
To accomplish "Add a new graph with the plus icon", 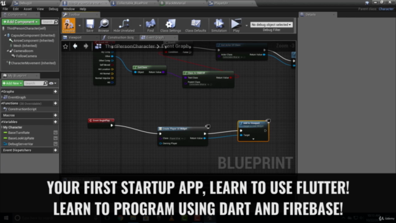I will pyautogui.click(x=55, y=92).
